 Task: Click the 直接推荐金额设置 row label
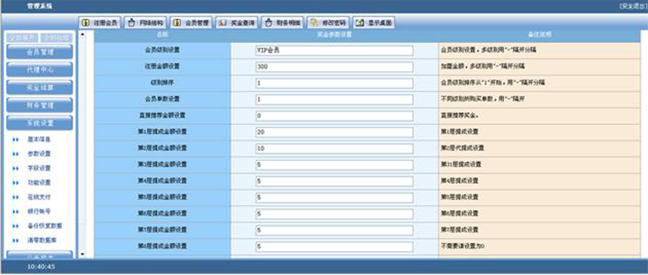(x=163, y=115)
